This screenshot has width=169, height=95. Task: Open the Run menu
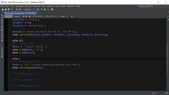[x=44, y=6]
